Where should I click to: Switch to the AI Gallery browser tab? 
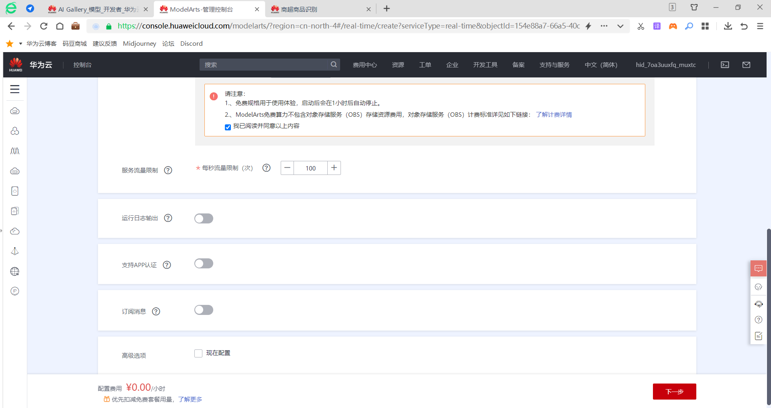tap(98, 9)
